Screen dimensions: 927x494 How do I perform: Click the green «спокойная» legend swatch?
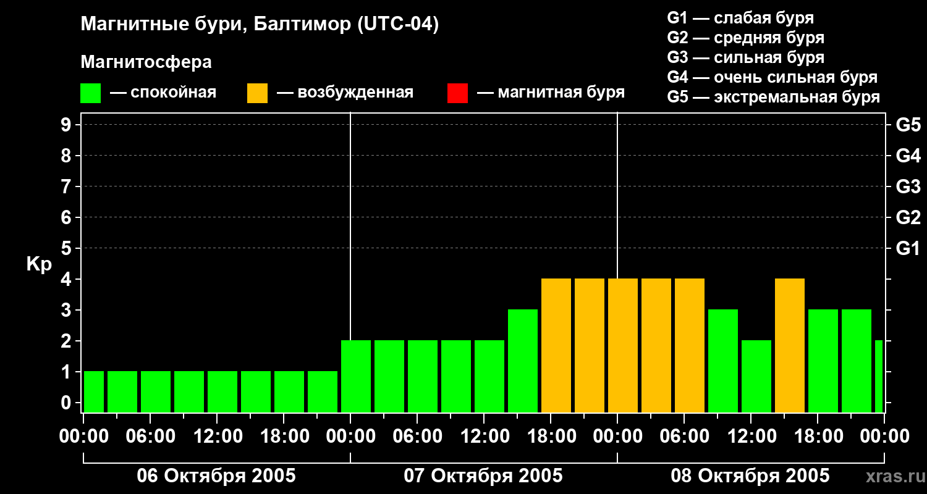(90, 93)
